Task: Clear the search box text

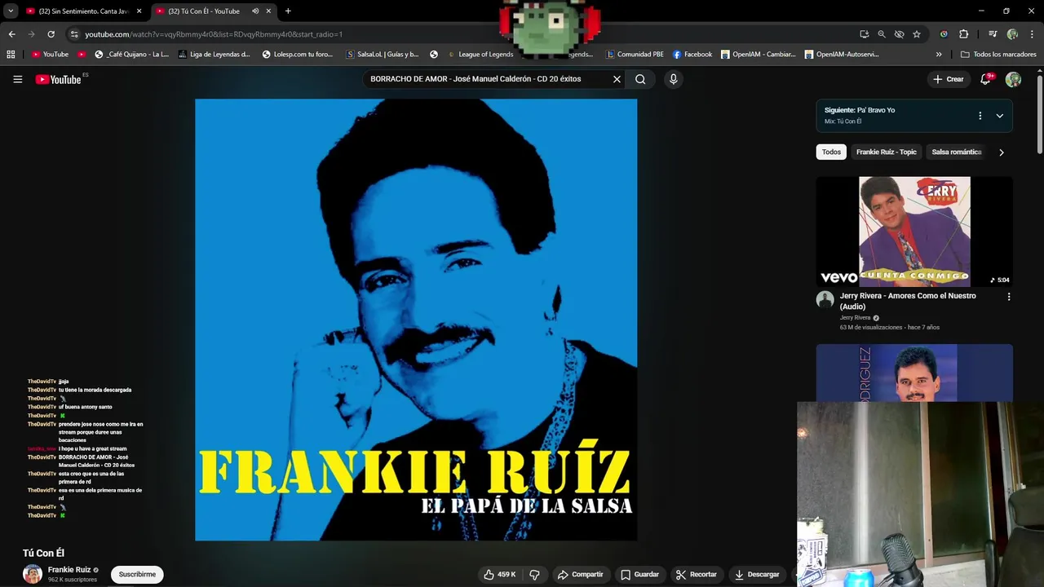Action: 617,79
